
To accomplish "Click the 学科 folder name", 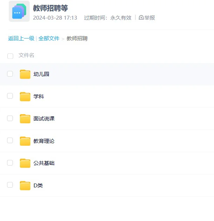I will [x=39, y=97].
